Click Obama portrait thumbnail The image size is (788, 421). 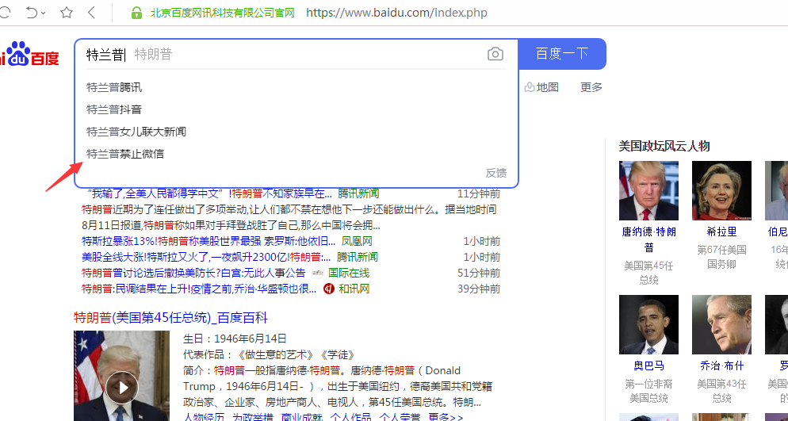[x=648, y=324]
